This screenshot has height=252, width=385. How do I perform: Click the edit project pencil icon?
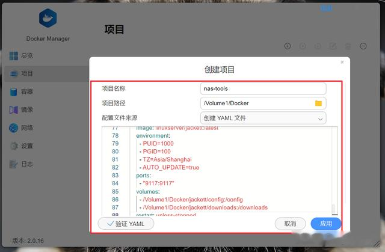[x=333, y=46]
